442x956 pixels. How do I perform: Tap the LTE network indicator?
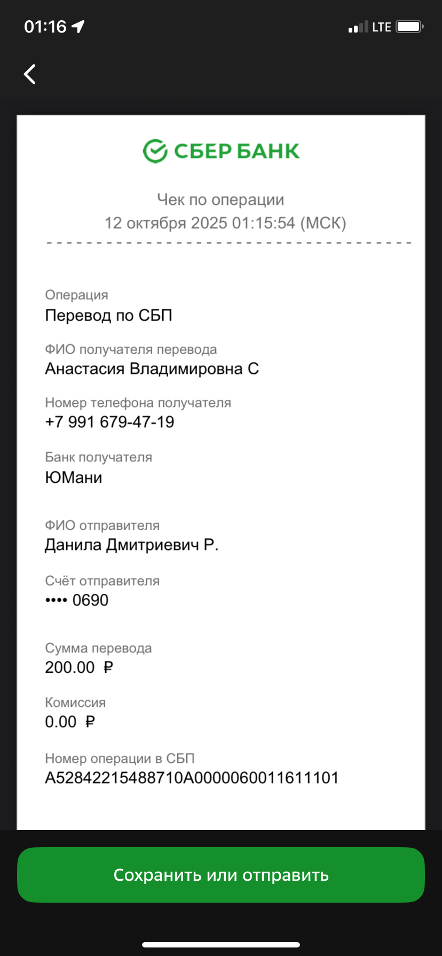(382, 27)
